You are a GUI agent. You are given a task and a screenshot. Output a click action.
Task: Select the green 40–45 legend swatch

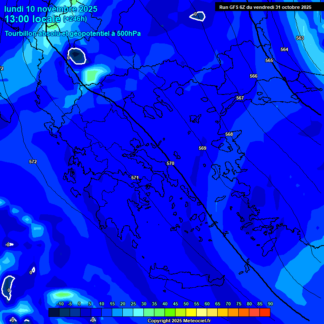pyautogui.click(x=170, y=312)
